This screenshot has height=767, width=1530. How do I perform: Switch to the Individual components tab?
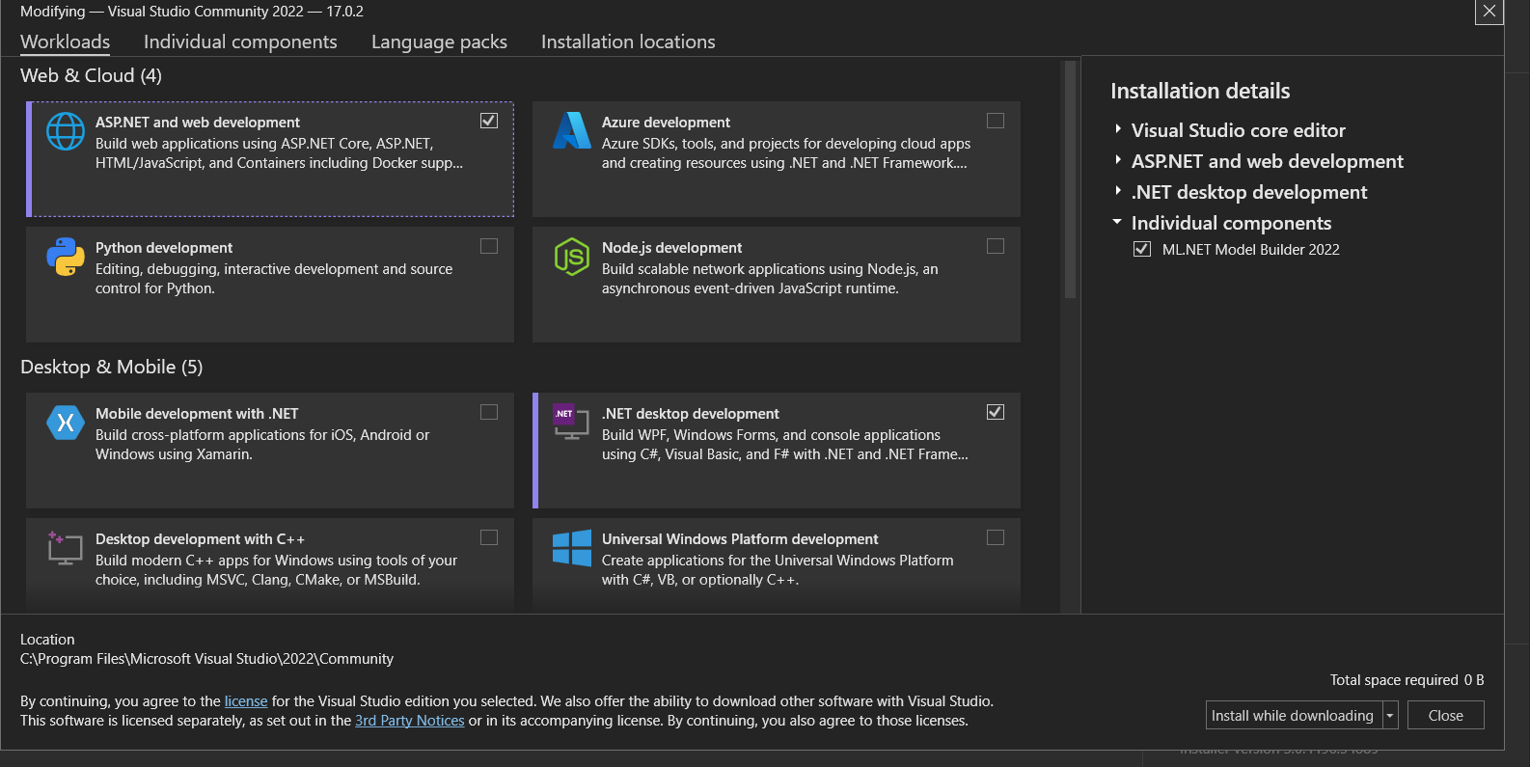point(240,41)
